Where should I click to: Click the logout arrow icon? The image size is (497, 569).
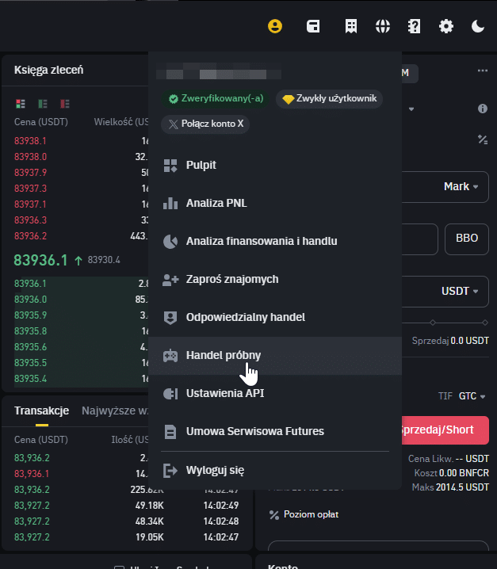(170, 471)
